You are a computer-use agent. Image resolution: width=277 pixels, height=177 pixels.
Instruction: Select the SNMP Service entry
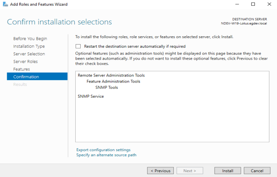click(91, 96)
